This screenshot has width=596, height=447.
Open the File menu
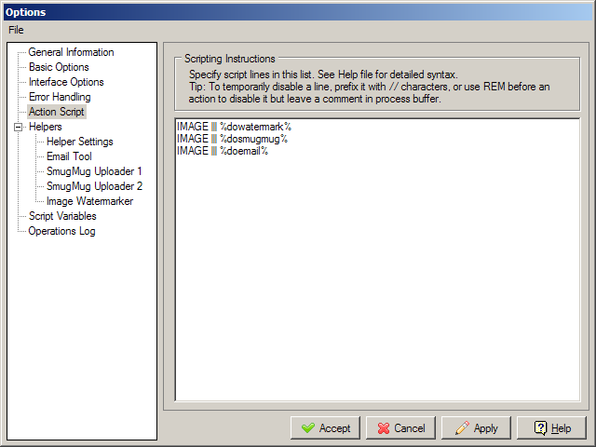click(x=16, y=30)
